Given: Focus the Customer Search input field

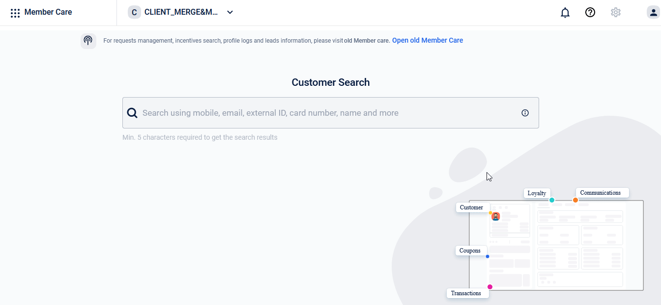Looking at the screenshot, I should tap(330, 113).
